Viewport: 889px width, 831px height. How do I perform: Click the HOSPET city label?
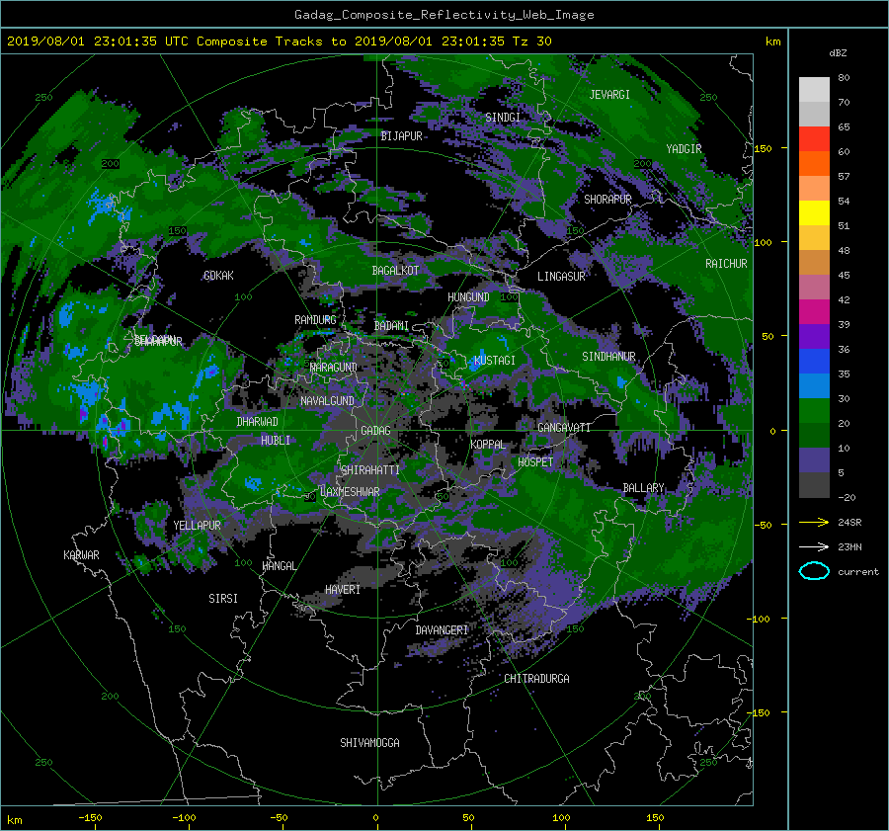tap(535, 462)
